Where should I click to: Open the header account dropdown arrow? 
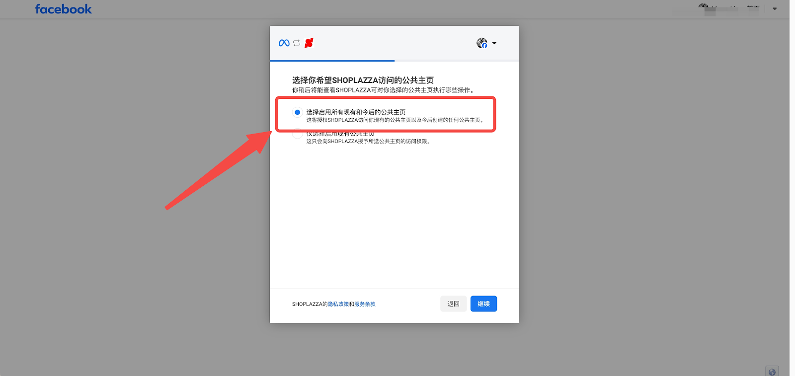(775, 9)
